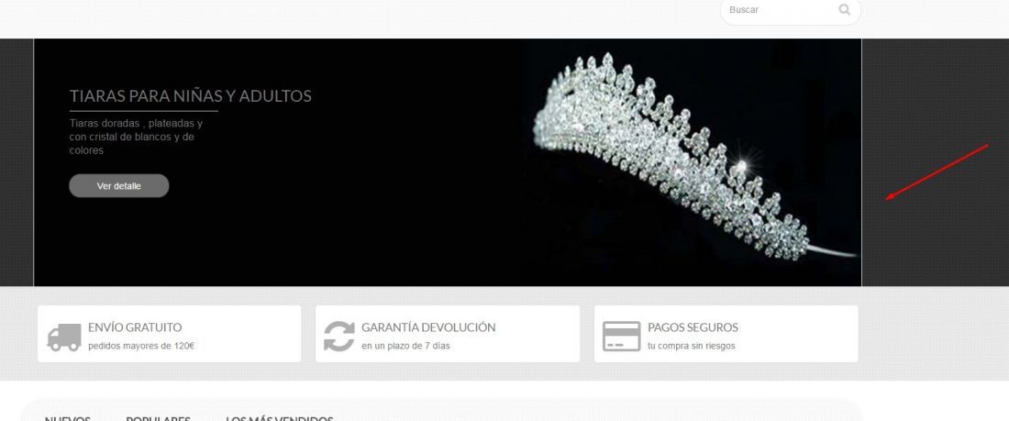Image resolution: width=1009 pixels, height=421 pixels.
Task: Click the en un plazo de 7 días text
Action: click(405, 347)
